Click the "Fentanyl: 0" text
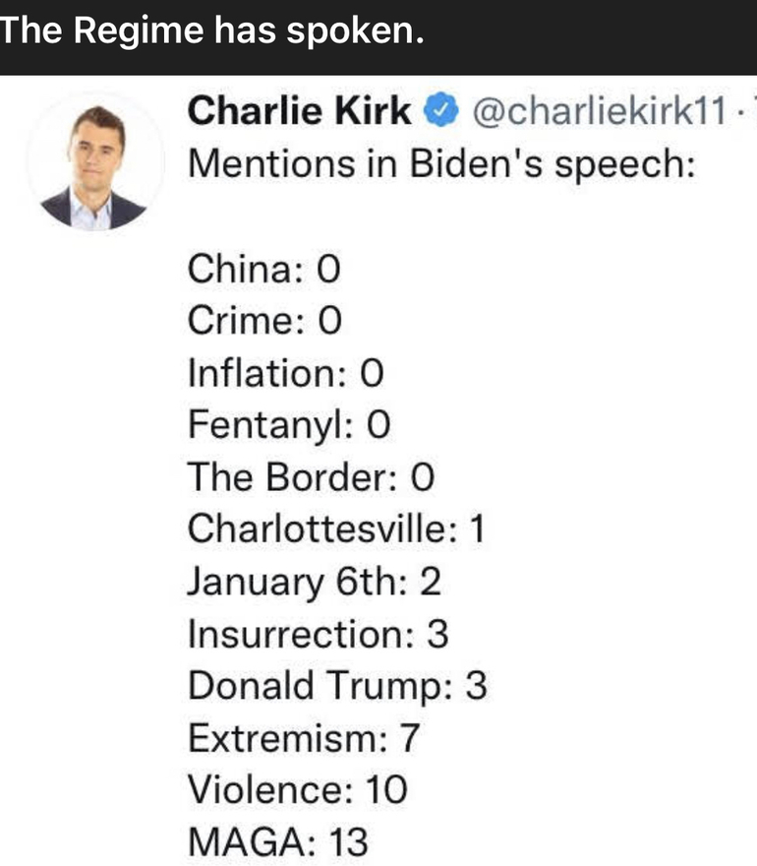757x866 pixels. pos(290,425)
